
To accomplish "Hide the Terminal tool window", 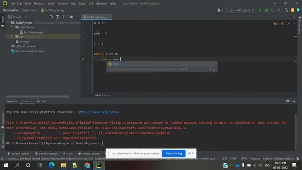I will pyautogui.click(x=294, y=101).
